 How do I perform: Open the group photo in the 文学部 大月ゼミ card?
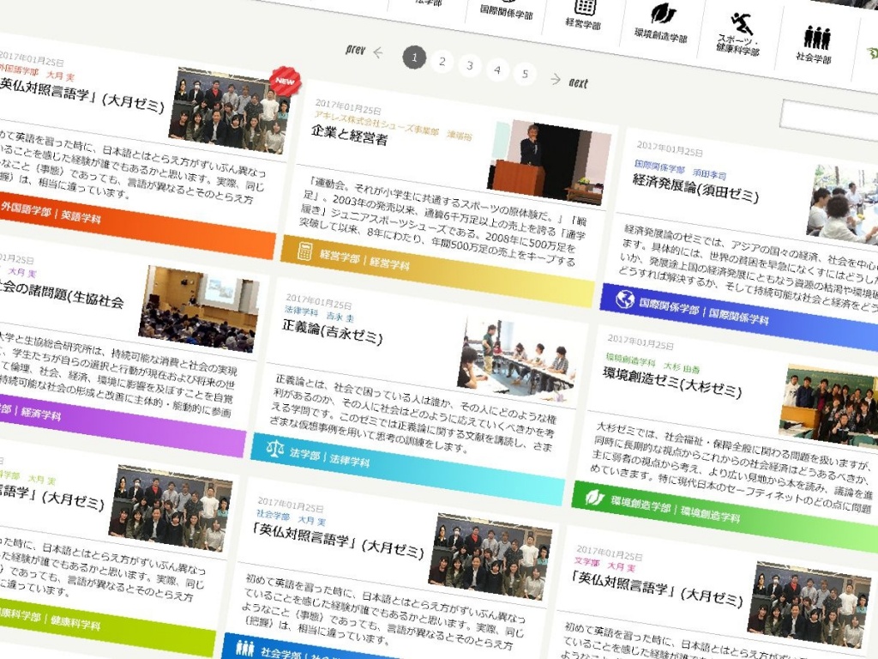[808, 605]
